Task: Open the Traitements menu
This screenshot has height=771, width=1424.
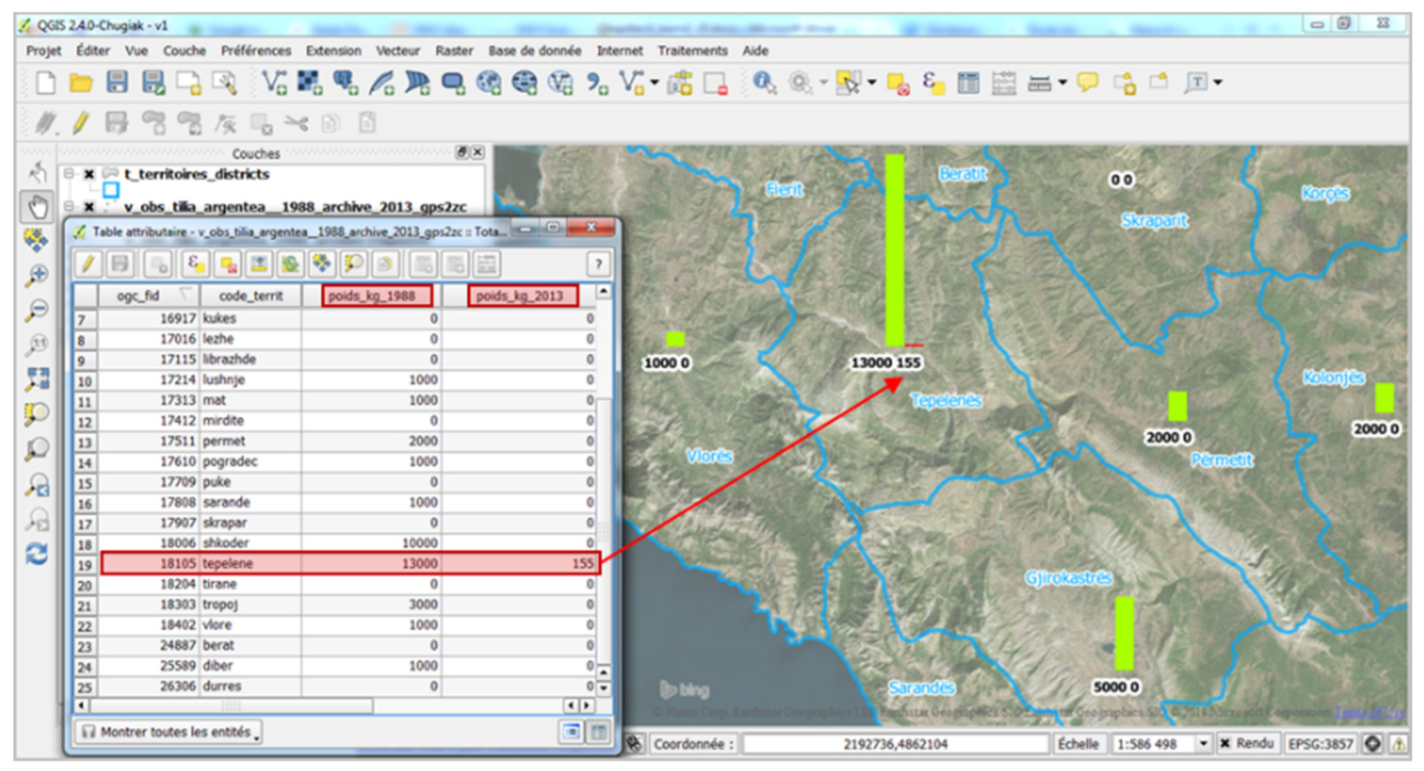Action: [692, 51]
